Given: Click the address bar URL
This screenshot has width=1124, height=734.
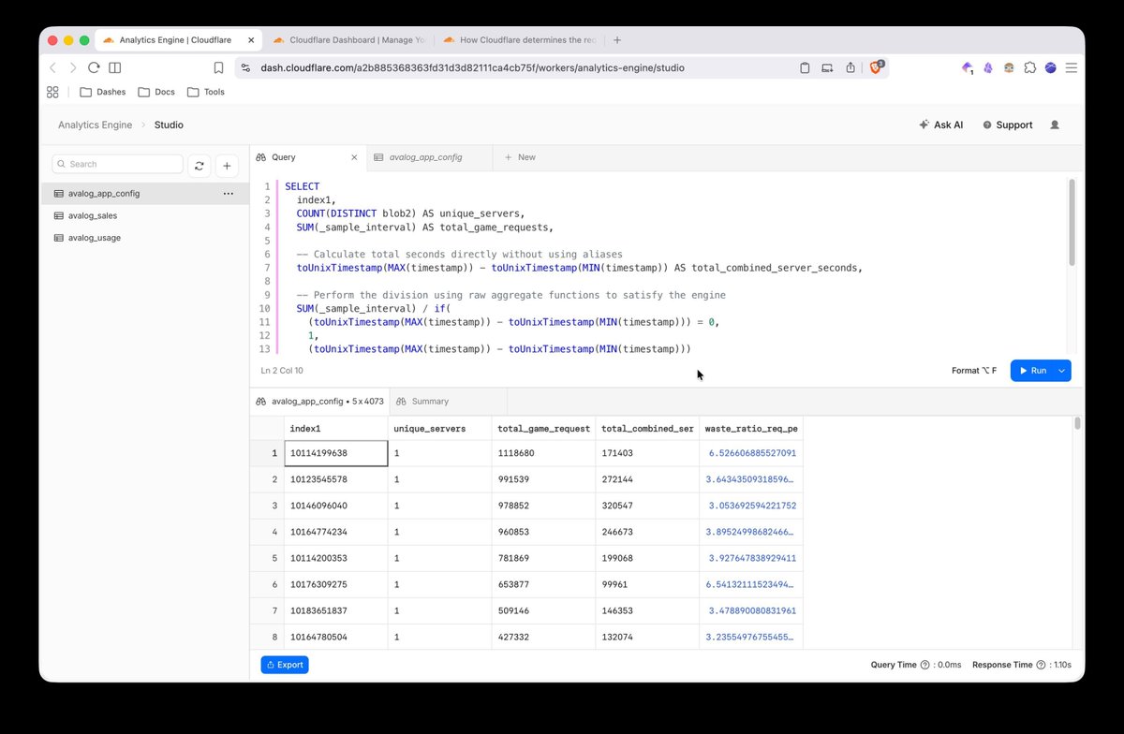Looking at the screenshot, I should click(470, 67).
